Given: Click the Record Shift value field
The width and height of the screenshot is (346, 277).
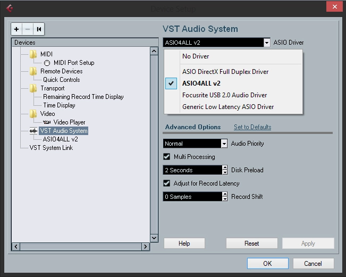Looking at the screenshot, I should click(x=192, y=197).
